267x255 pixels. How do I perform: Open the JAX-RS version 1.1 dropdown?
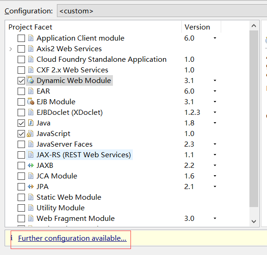click(x=215, y=155)
